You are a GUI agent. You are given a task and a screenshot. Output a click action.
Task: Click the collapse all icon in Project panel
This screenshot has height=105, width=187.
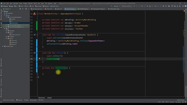click(23, 9)
